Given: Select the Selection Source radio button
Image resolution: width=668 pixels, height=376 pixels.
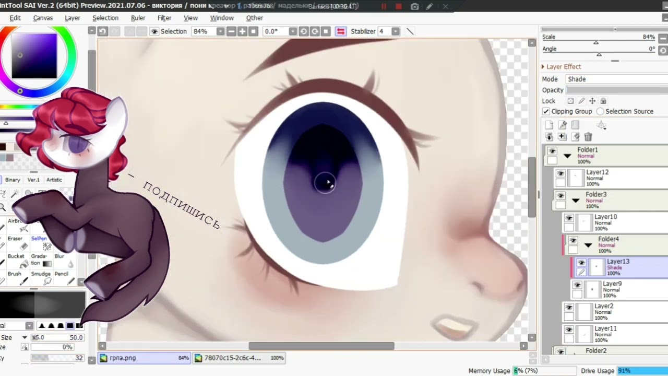Looking at the screenshot, I should pyautogui.click(x=600, y=111).
